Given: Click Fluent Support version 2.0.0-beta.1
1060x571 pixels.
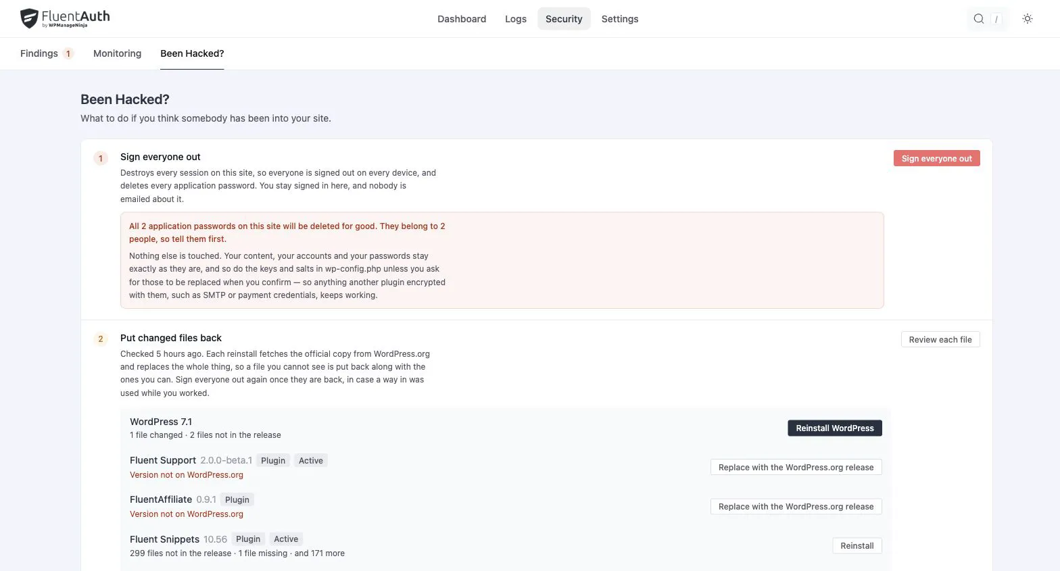Looking at the screenshot, I should (226, 460).
